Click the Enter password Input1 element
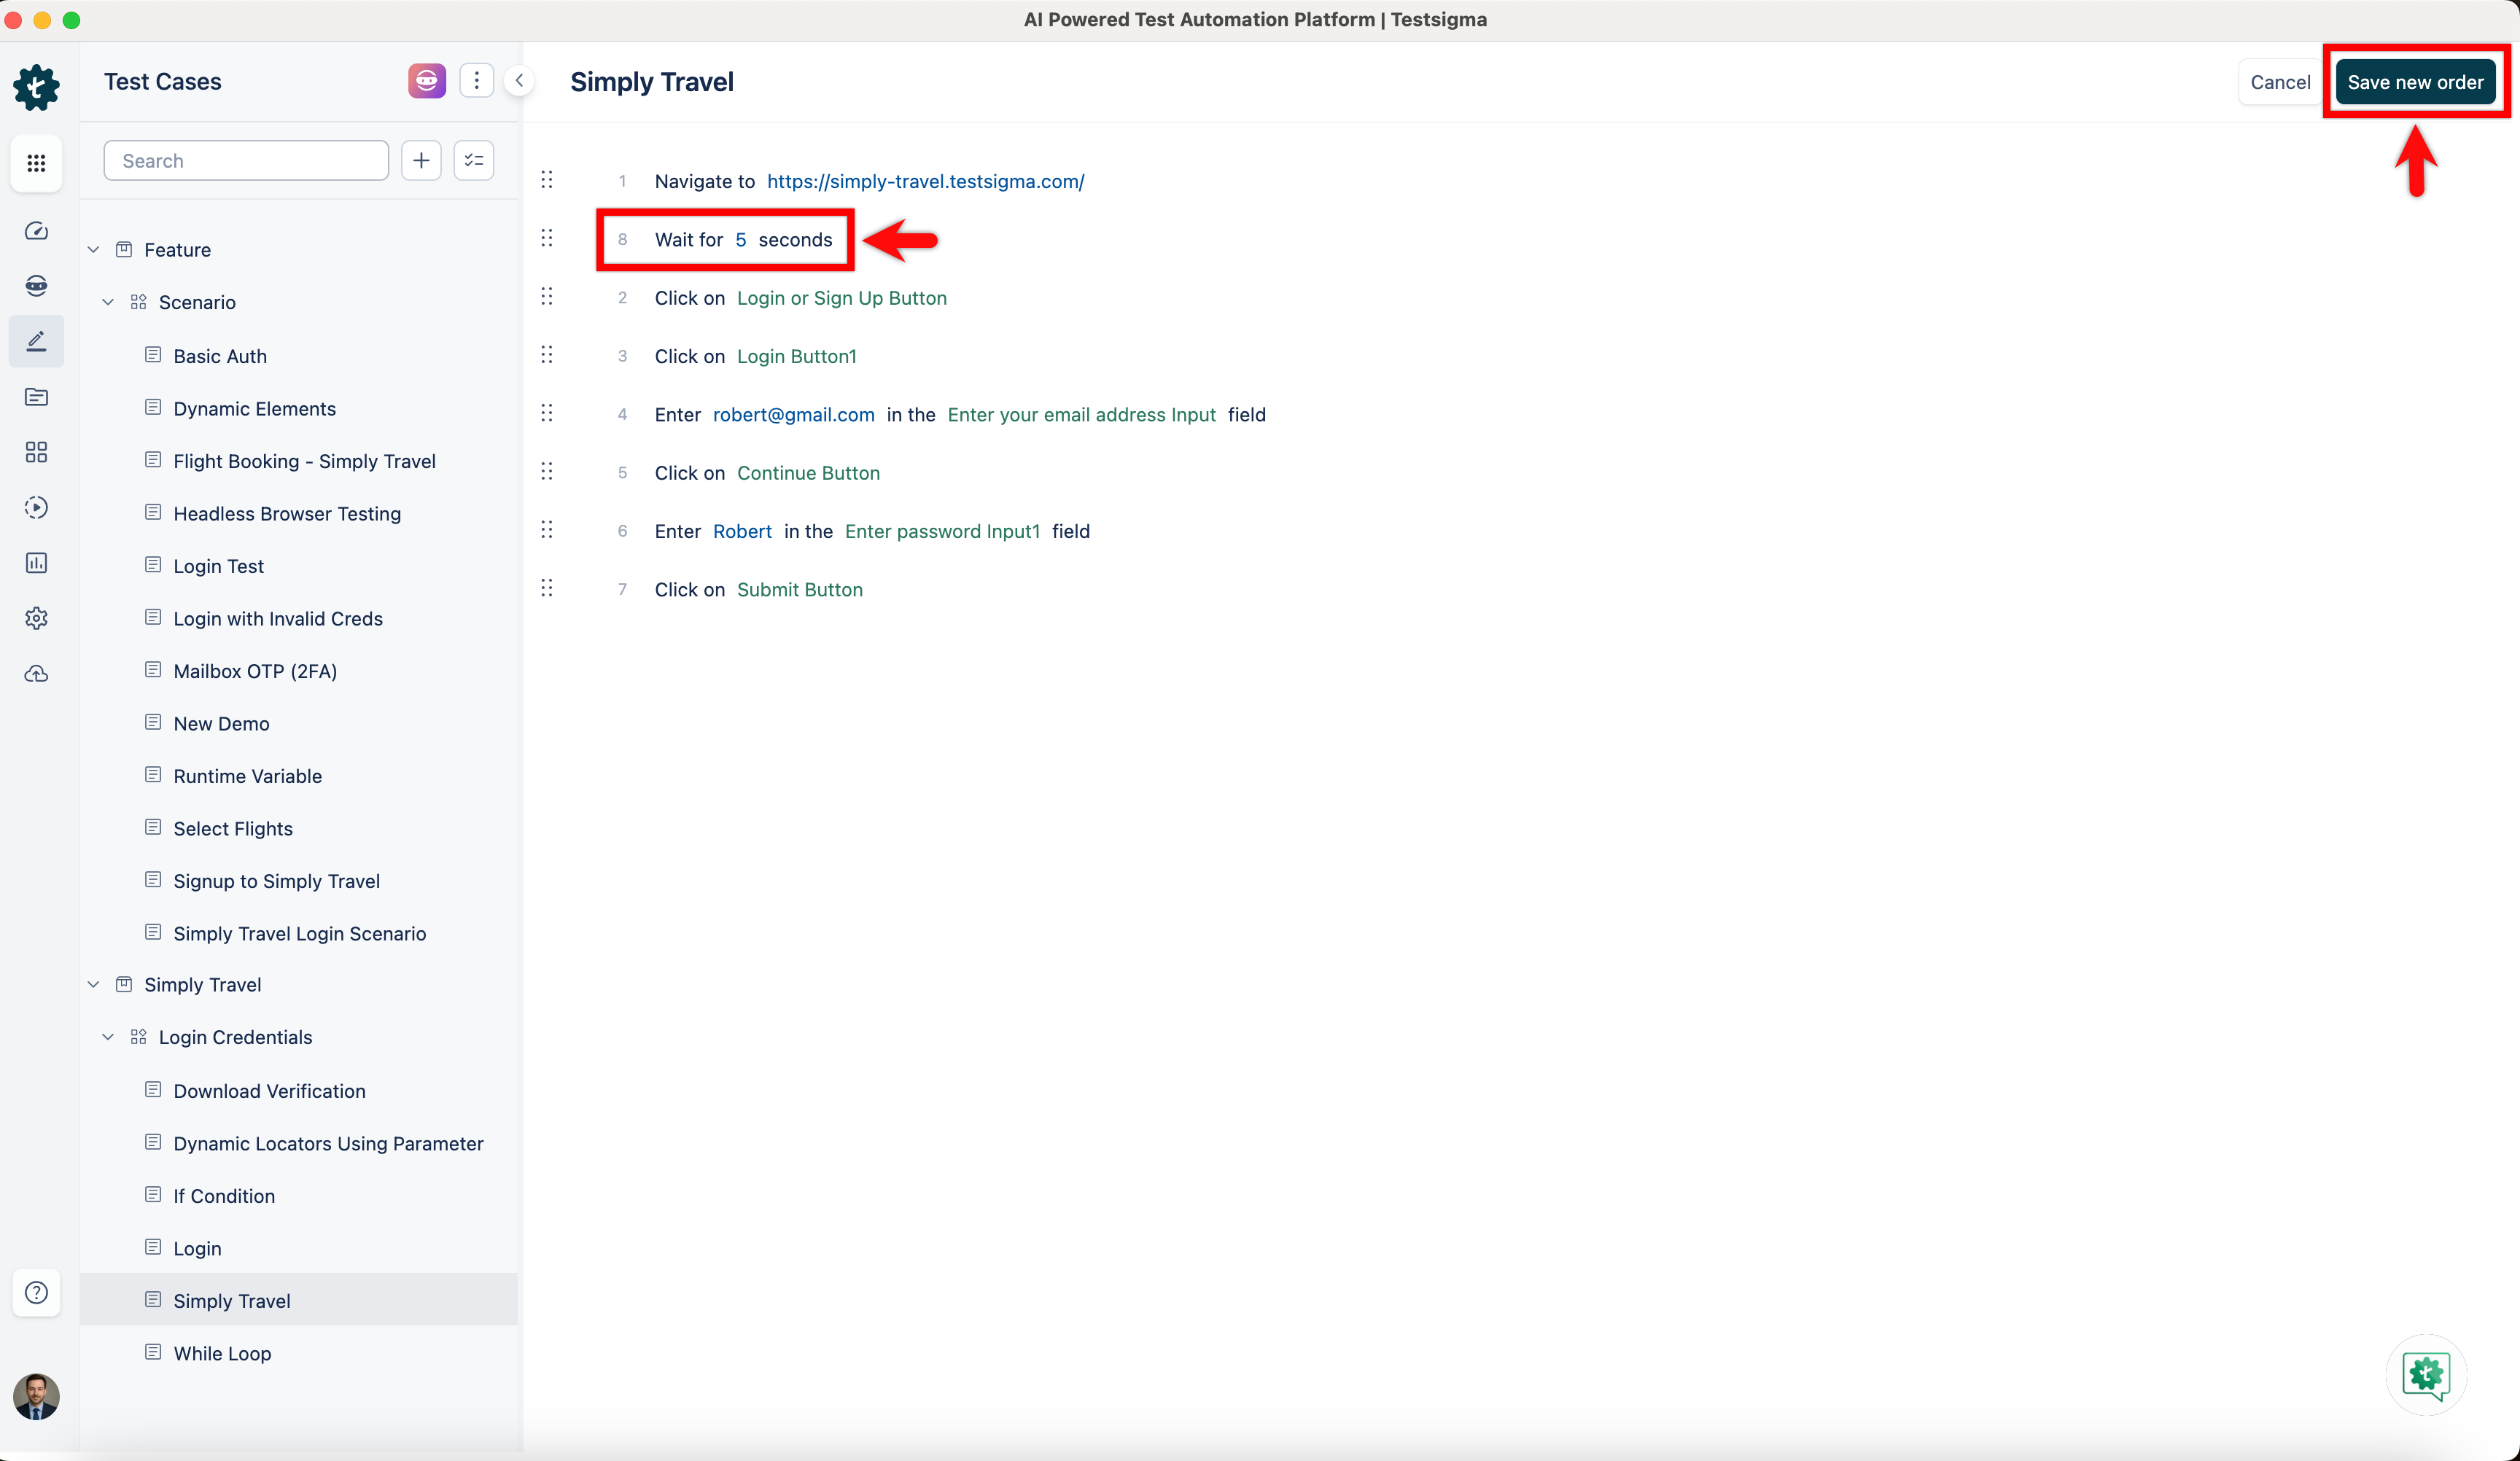The height and width of the screenshot is (1461, 2520). coord(942,532)
